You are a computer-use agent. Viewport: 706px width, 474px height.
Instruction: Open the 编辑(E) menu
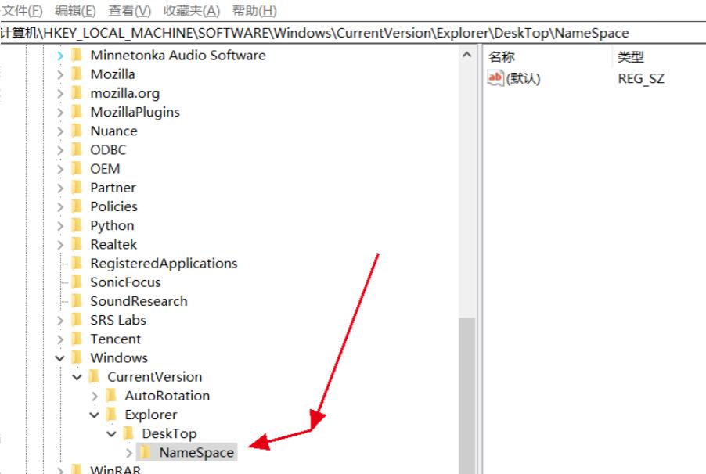(75, 10)
